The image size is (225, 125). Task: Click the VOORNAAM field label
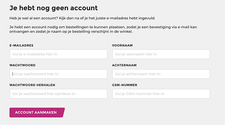point(122,45)
